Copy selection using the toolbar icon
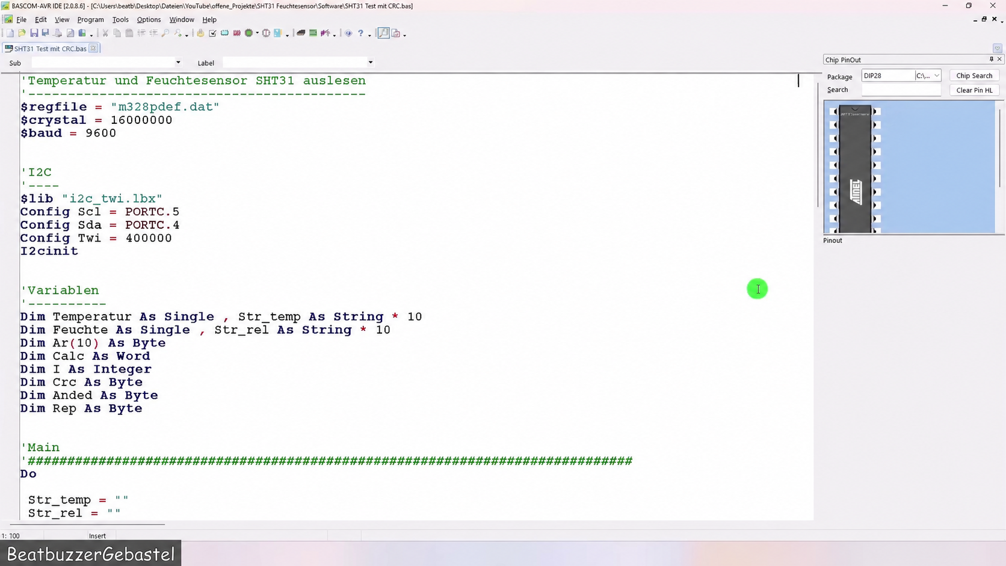Viewport: 1006px width, 566px height. (x=117, y=33)
